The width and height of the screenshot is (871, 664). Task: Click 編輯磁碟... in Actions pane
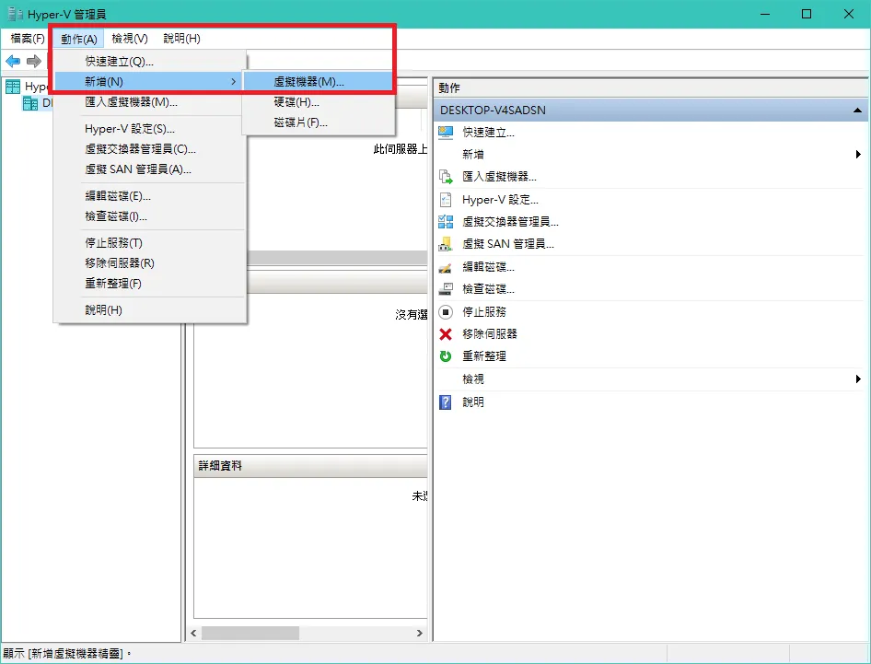(488, 267)
